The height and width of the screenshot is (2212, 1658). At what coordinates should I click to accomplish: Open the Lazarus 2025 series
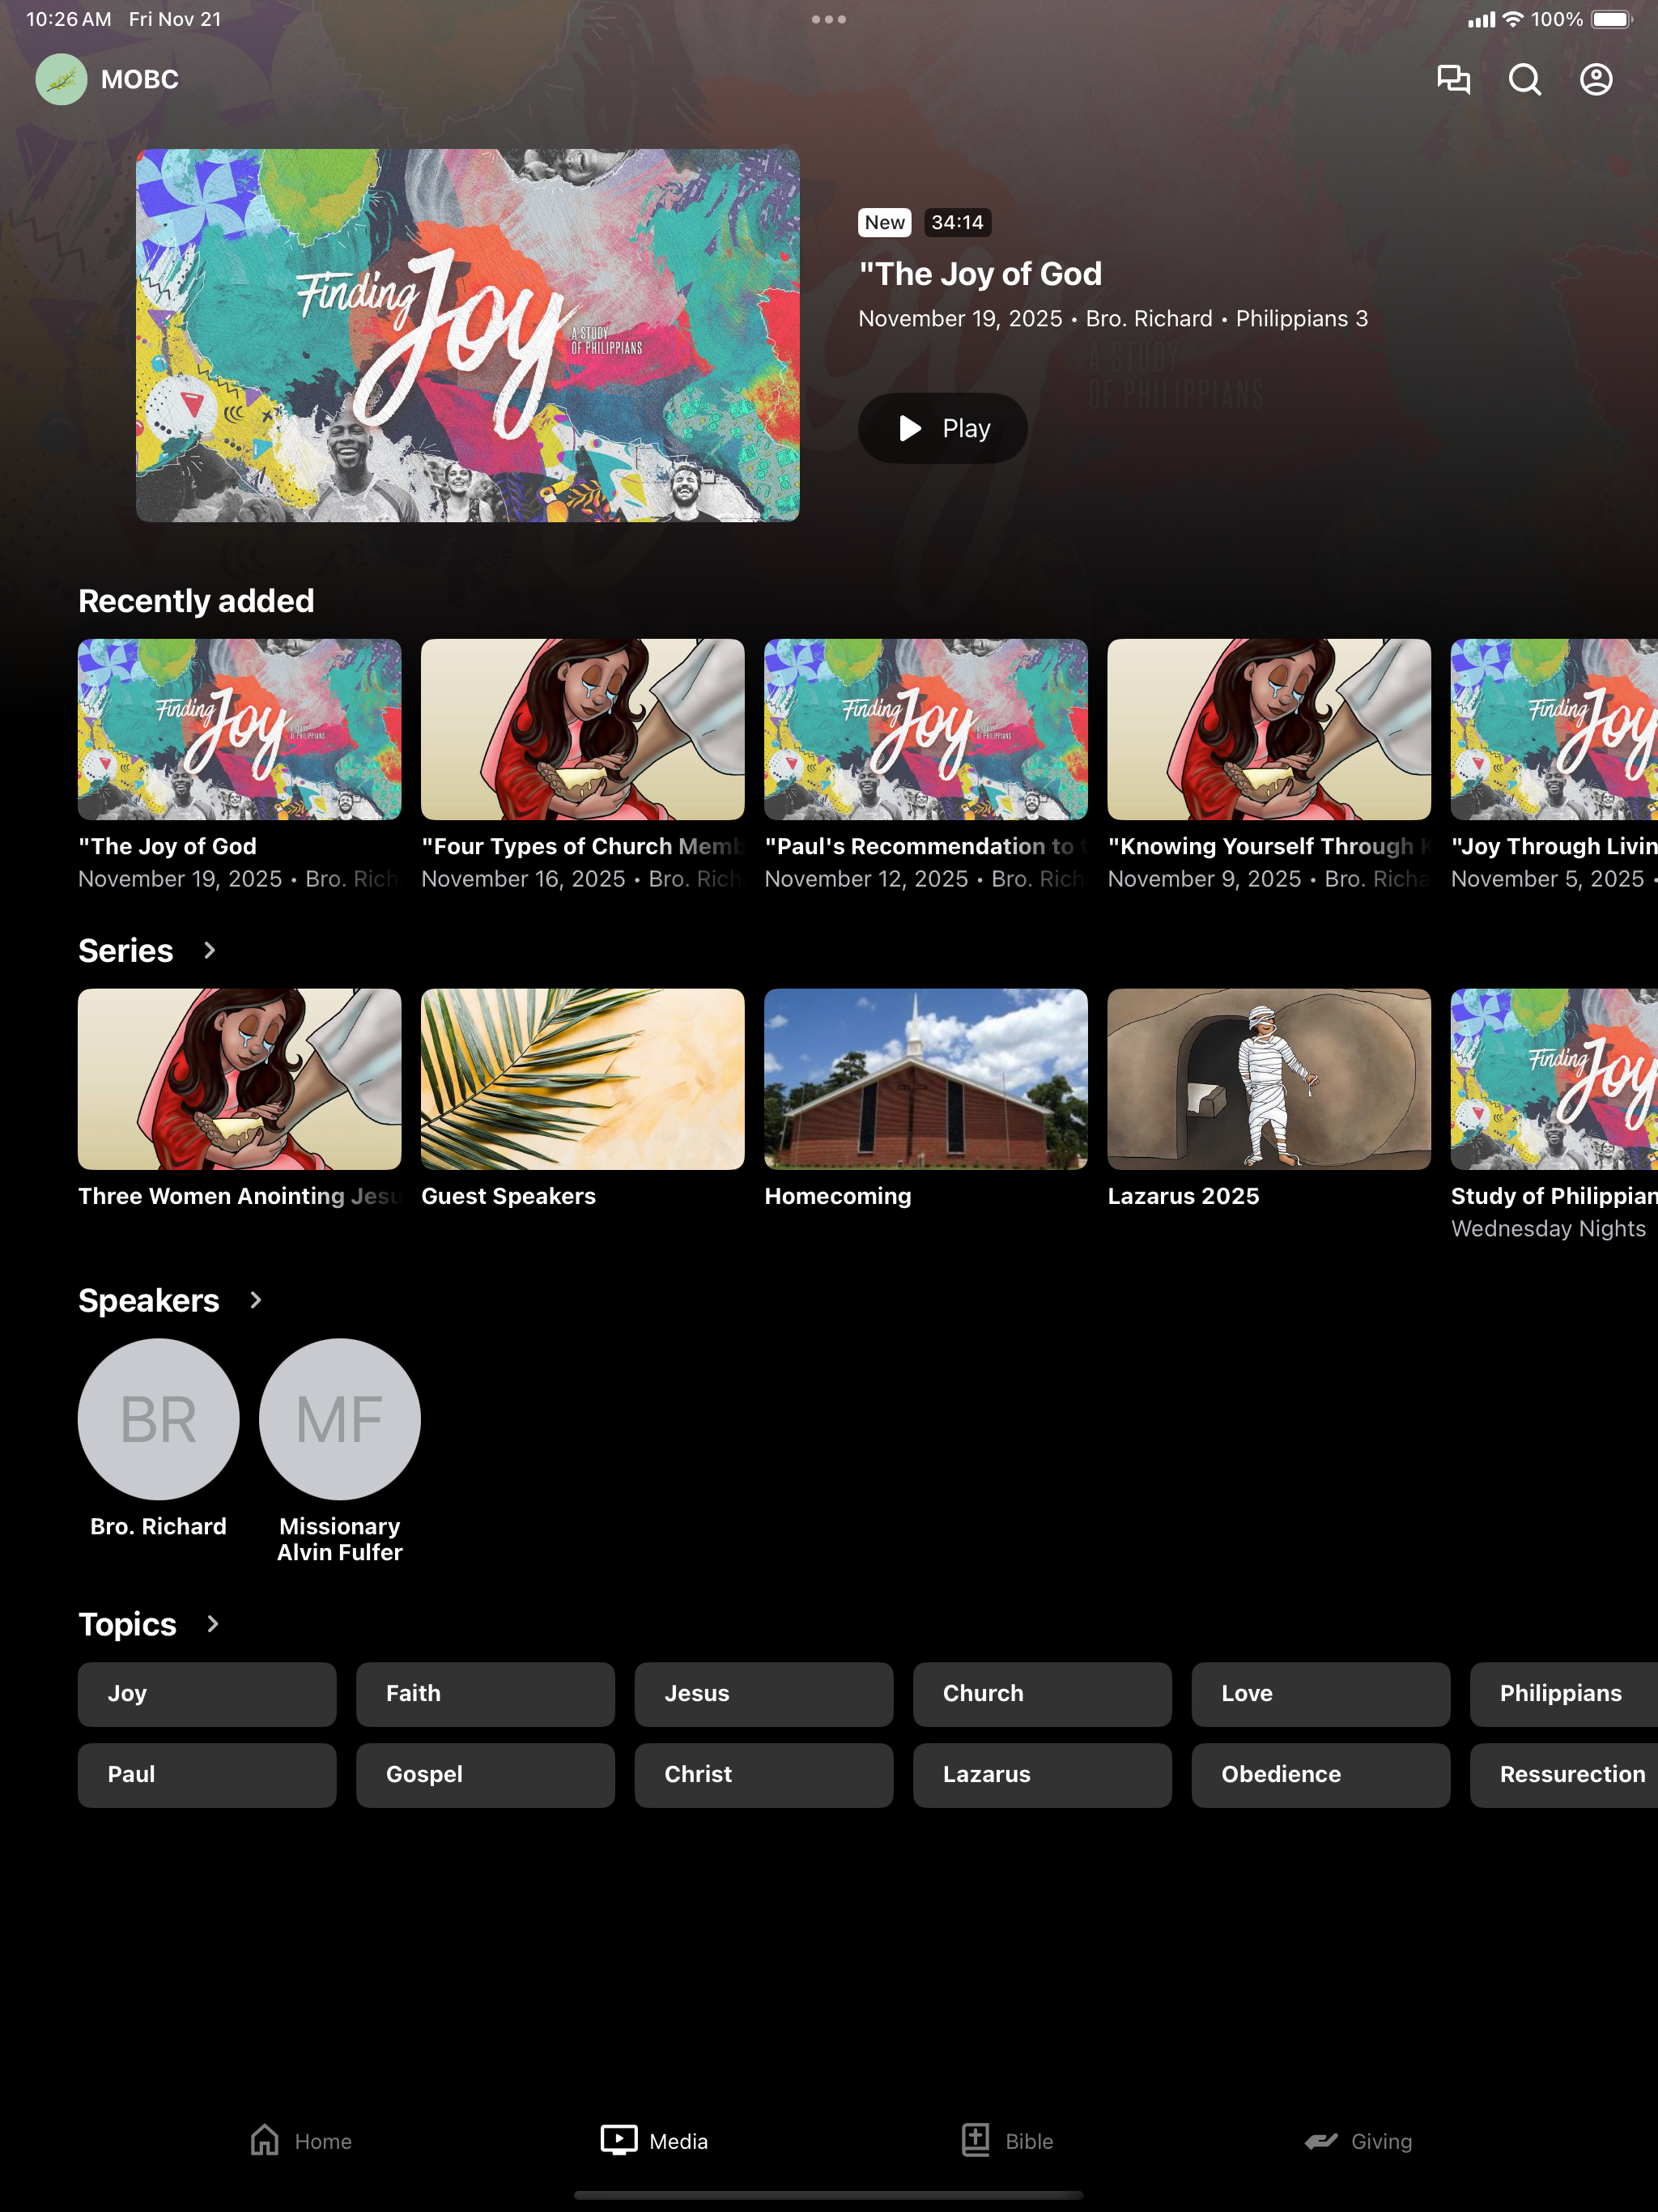coord(1269,1079)
